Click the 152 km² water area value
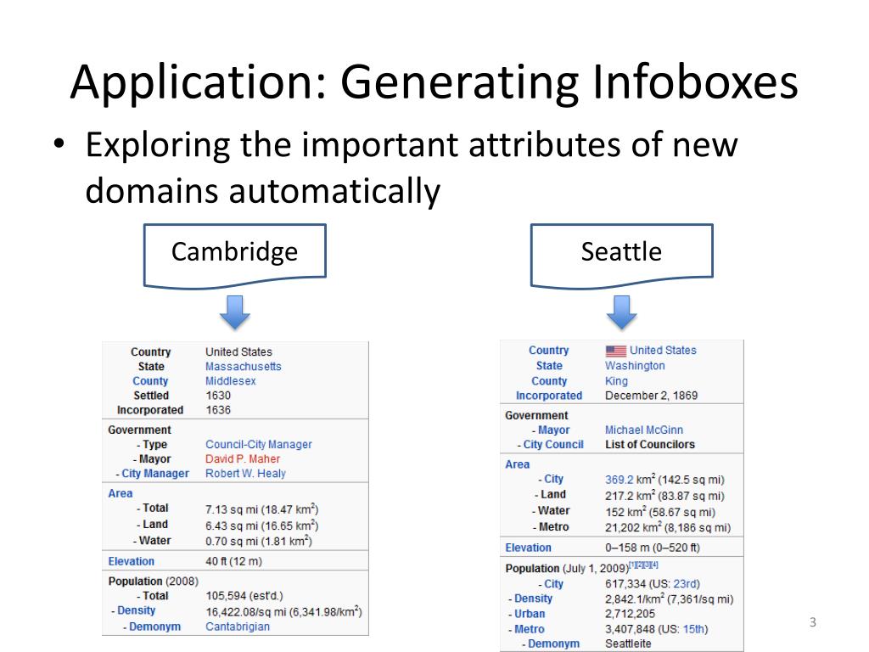This screenshot has height=652, width=869. 660,512
